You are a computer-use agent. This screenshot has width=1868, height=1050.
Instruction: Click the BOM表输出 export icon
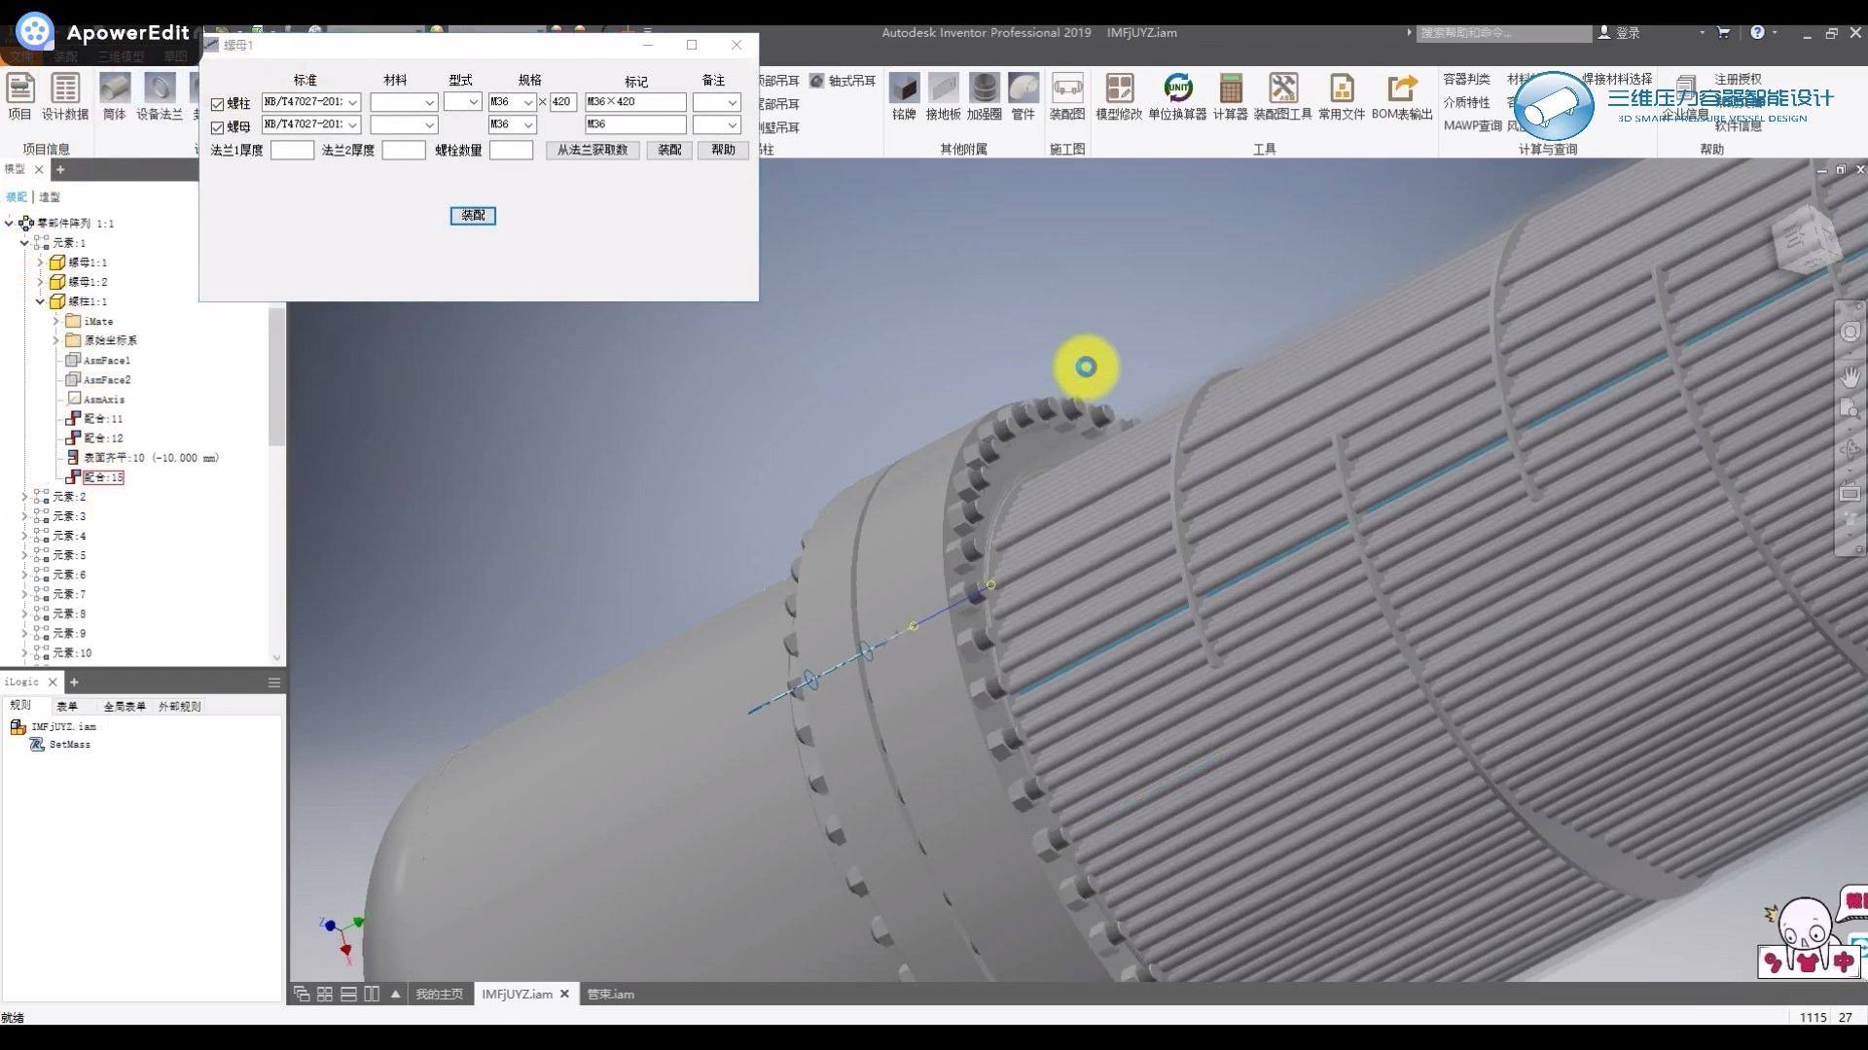(1402, 97)
